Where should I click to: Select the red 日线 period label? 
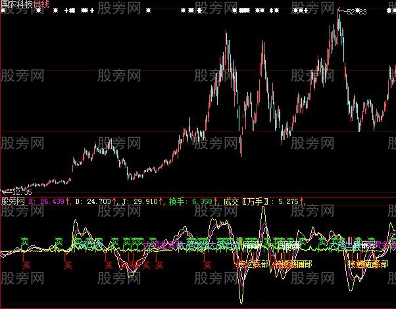41,4
